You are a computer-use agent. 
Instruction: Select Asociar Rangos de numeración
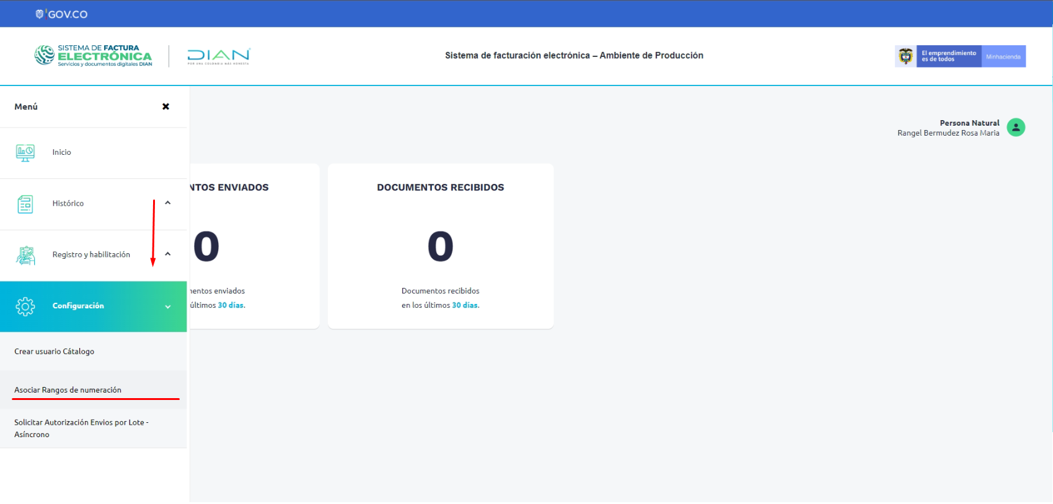tap(68, 390)
